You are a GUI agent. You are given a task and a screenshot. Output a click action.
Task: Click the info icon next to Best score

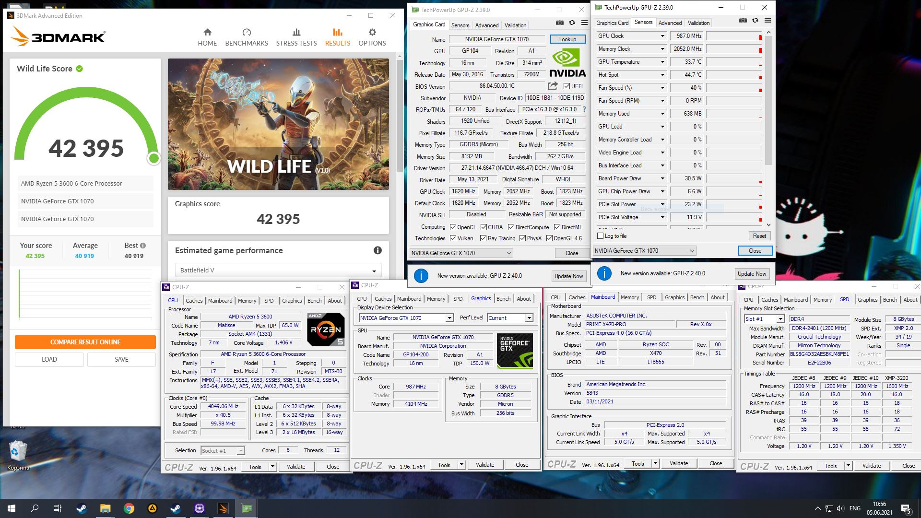pyautogui.click(x=143, y=245)
